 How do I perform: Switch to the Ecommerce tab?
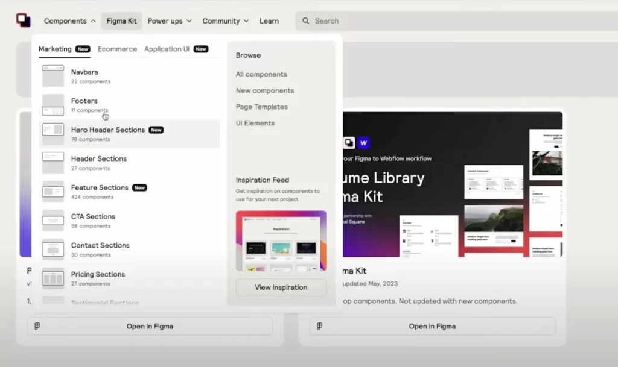[118, 49]
